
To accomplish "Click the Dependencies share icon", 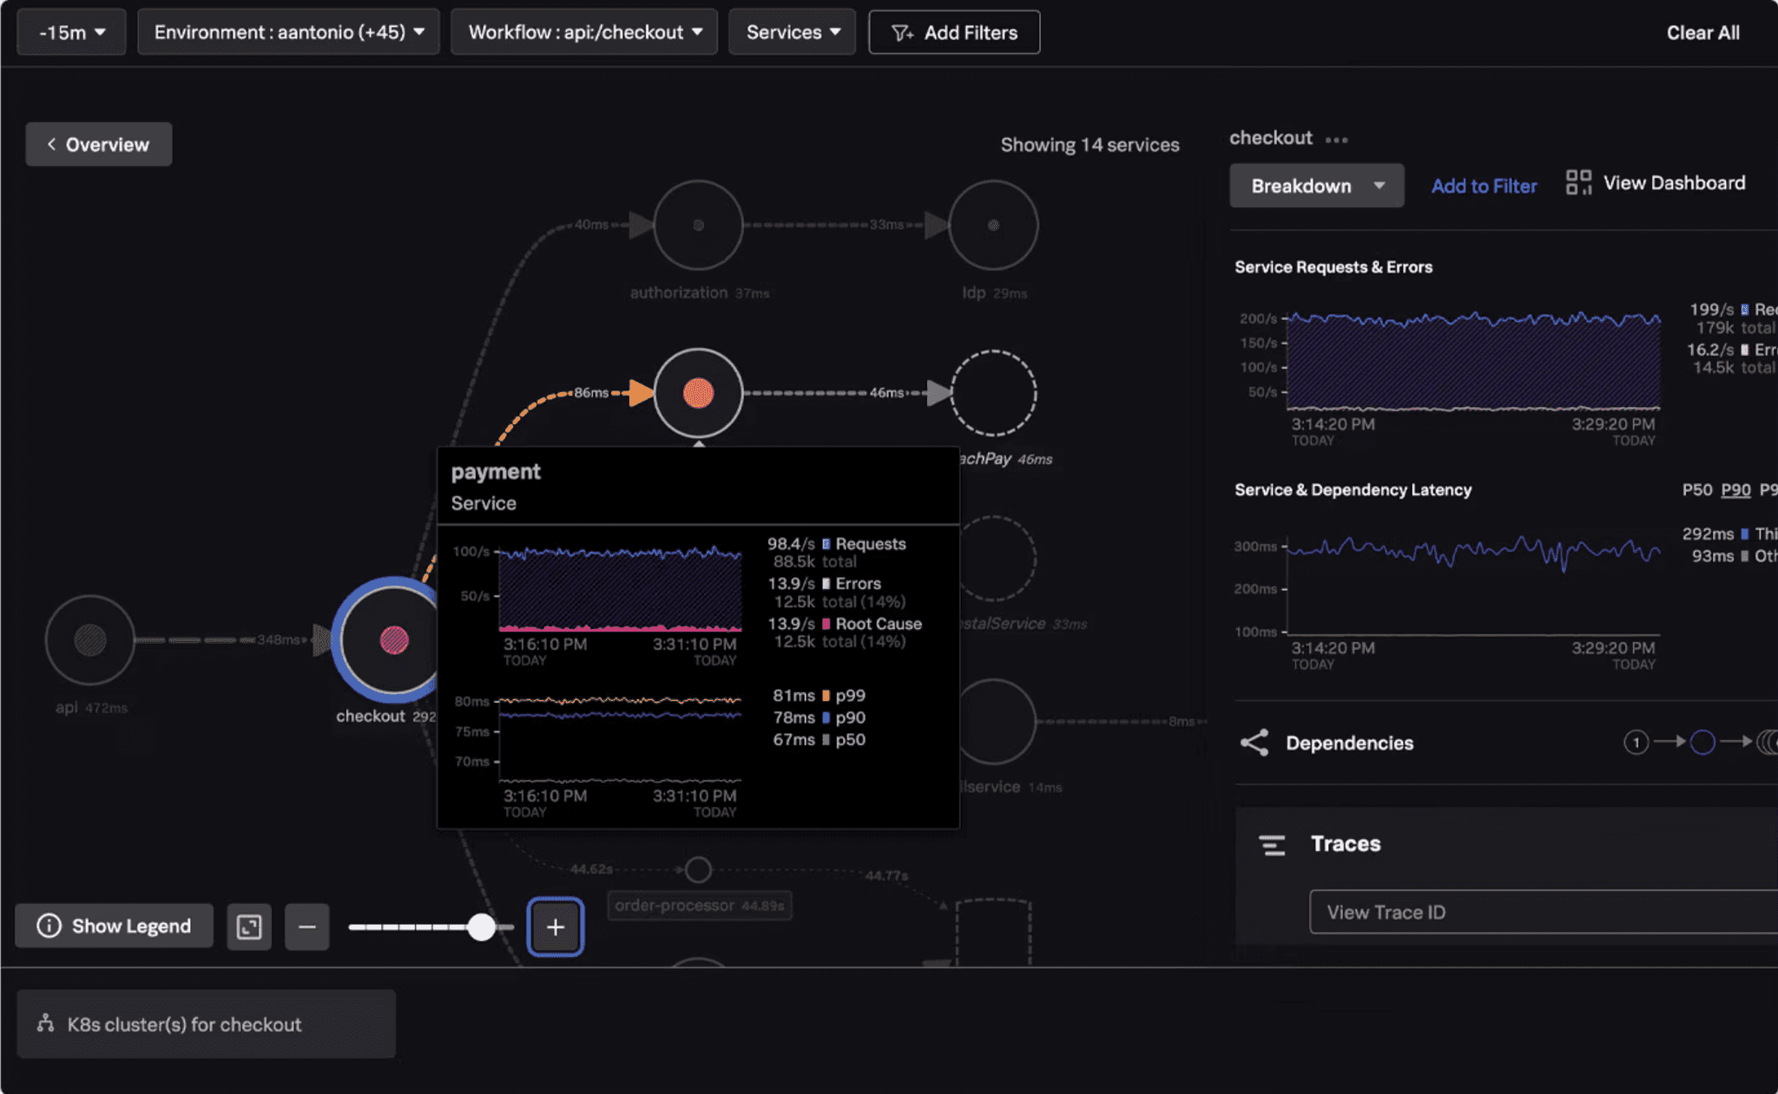I will coord(1255,743).
